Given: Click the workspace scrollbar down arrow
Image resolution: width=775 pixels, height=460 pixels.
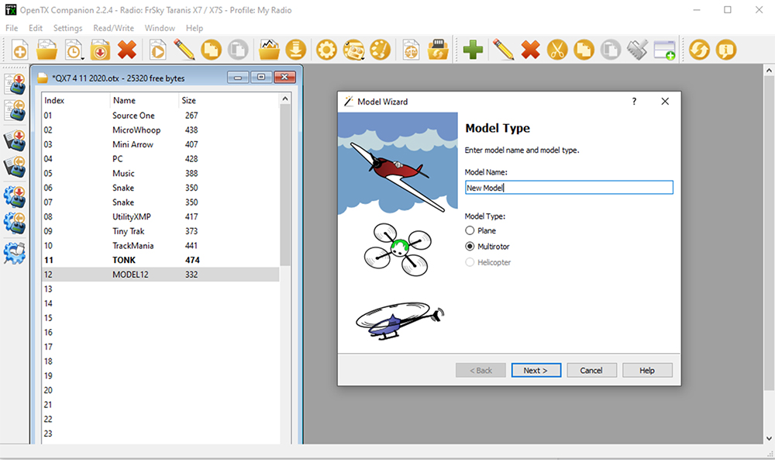Looking at the screenshot, I should (769, 438).
